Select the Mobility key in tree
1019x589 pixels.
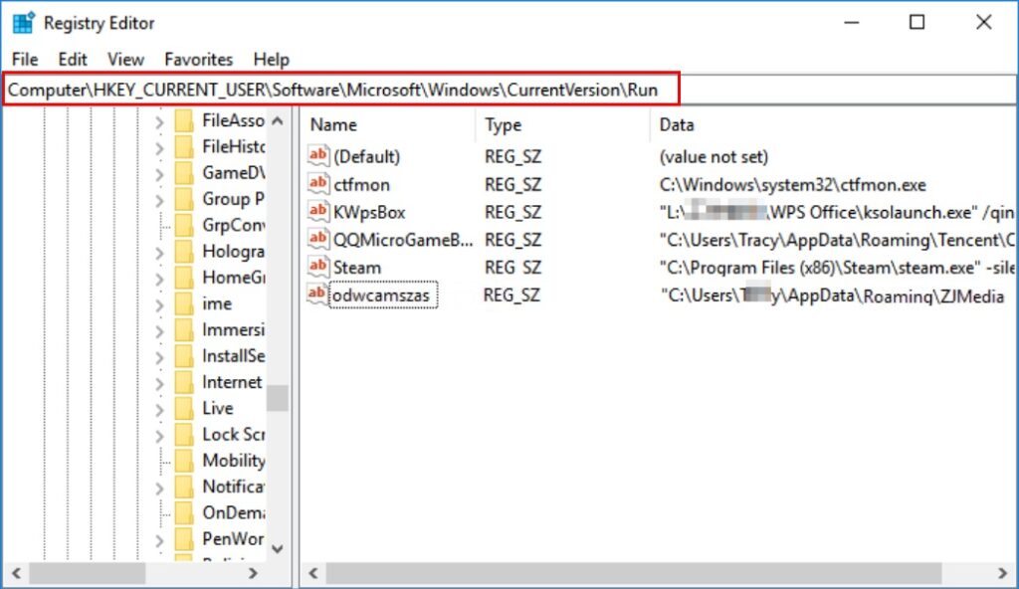click(233, 461)
